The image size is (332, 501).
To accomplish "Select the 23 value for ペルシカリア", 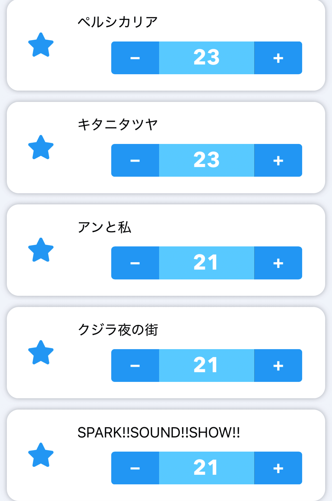I will (206, 58).
